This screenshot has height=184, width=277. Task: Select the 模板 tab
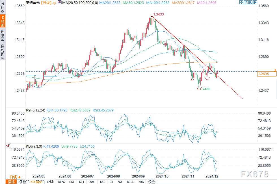click(x=22, y=182)
